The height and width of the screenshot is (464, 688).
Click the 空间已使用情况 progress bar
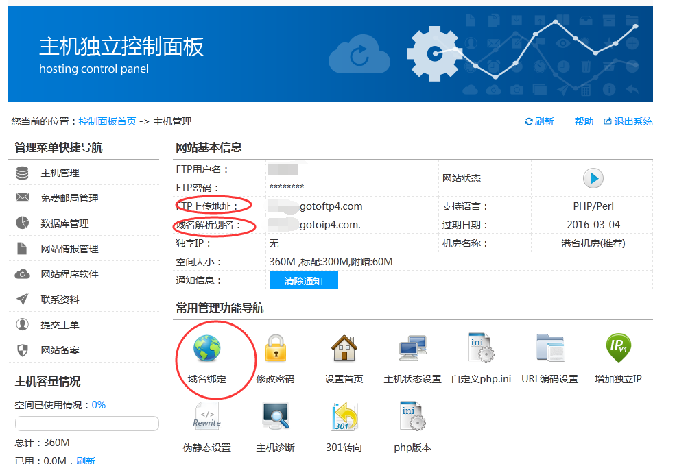tap(87, 424)
